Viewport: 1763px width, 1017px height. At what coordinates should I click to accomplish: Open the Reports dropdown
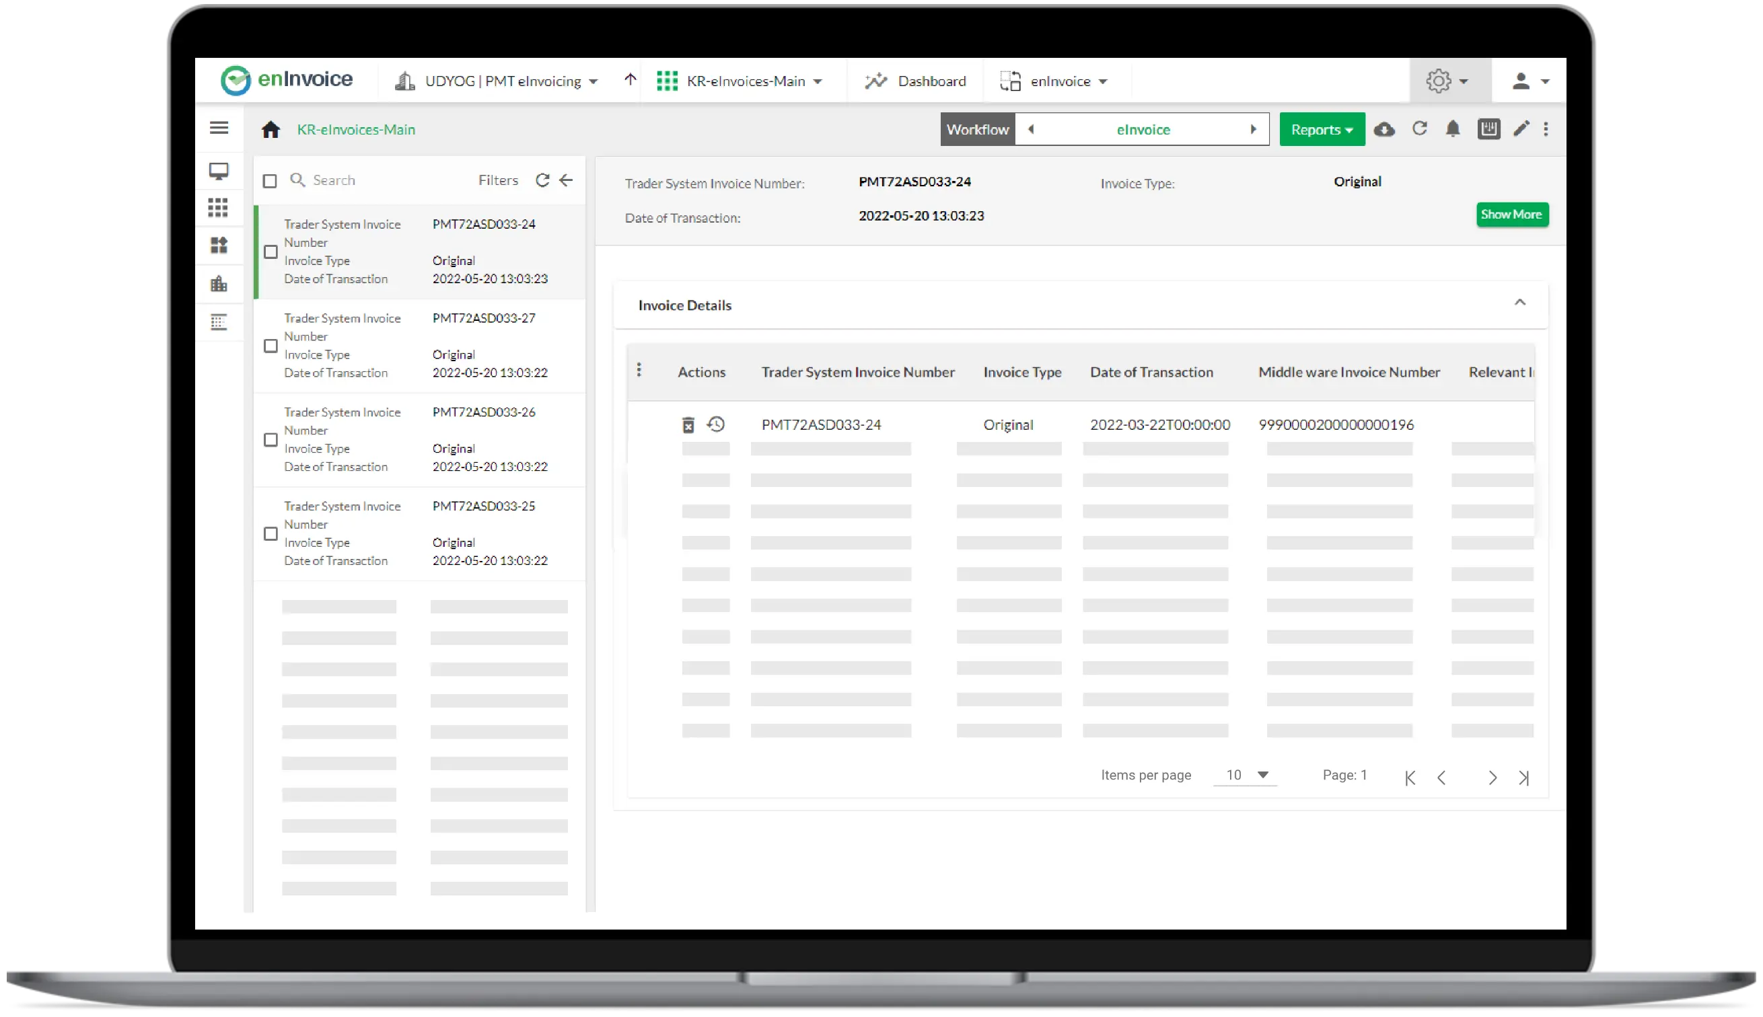1322,128
